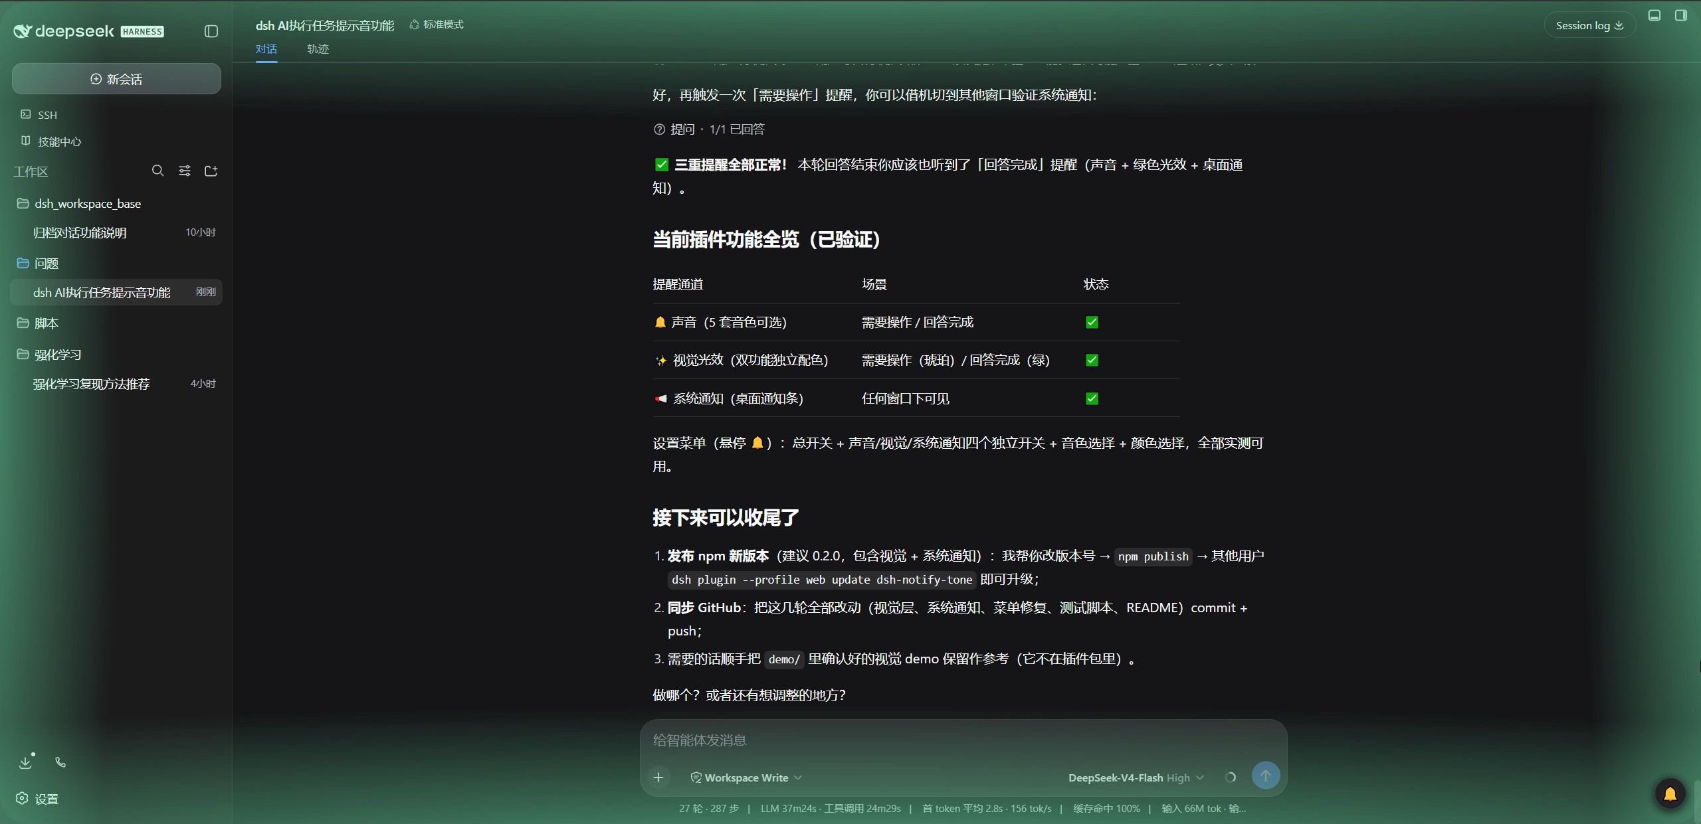
Task: Expand the dsh_workspace_base folder
Action: coord(79,204)
